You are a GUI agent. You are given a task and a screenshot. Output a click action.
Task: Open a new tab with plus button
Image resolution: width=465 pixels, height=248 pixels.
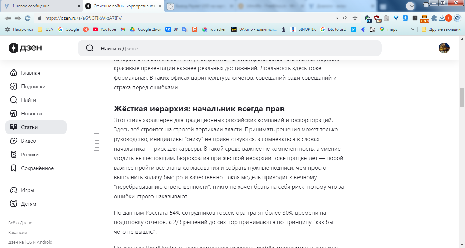170,6
